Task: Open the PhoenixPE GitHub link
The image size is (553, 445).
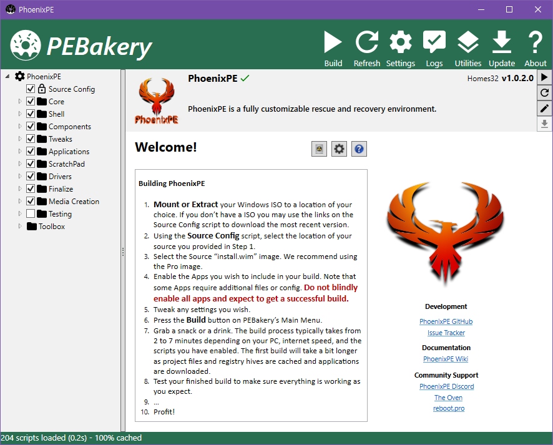Action: pos(446,321)
